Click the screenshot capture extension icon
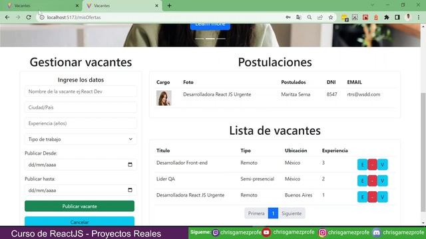Viewport: 426px width, 239px height. coord(355,17)
